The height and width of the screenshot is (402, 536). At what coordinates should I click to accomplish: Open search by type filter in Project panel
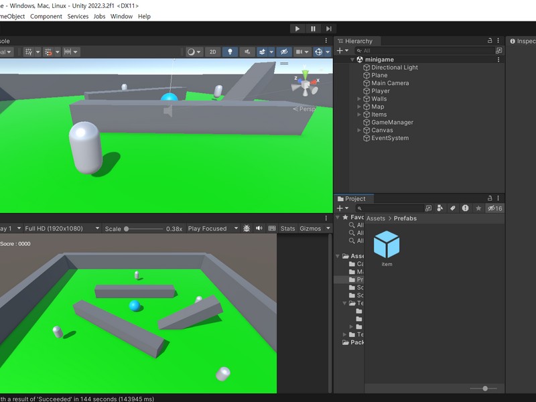[439, 208]
